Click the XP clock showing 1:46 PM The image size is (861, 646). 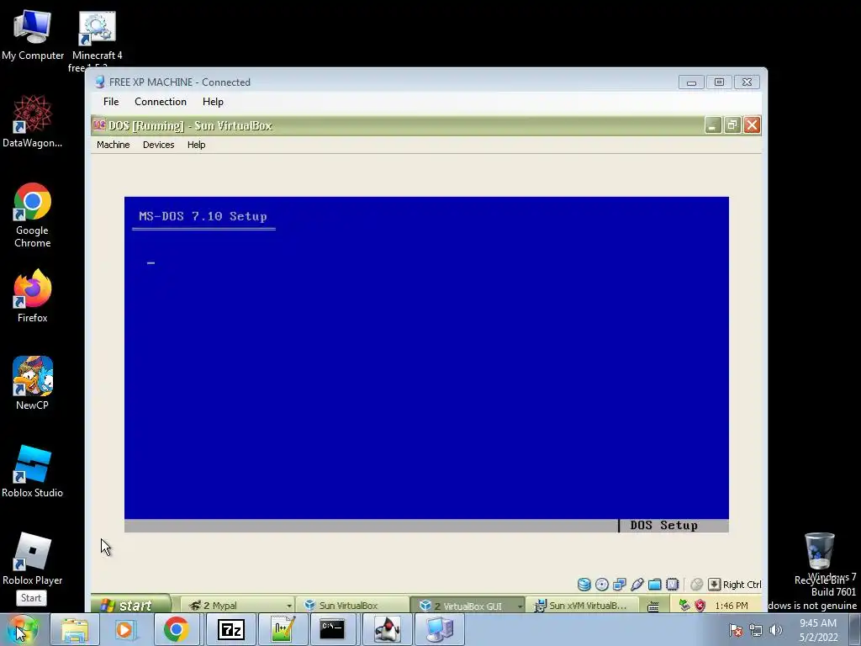pyautogui.click(x=732, y=606)
